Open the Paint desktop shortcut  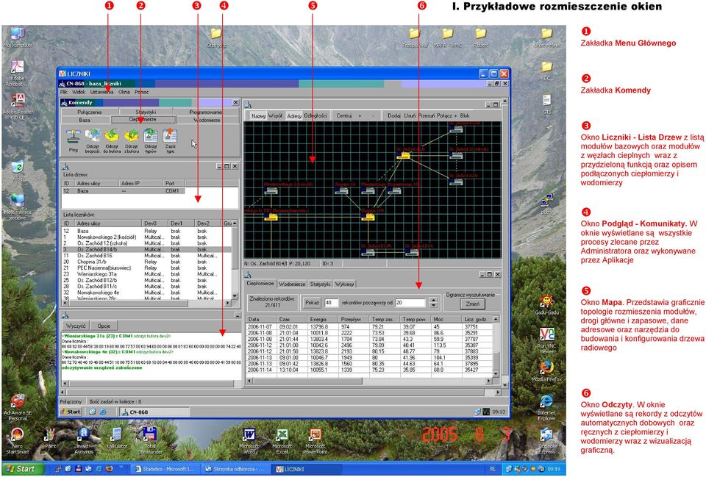tap(51, 436)
